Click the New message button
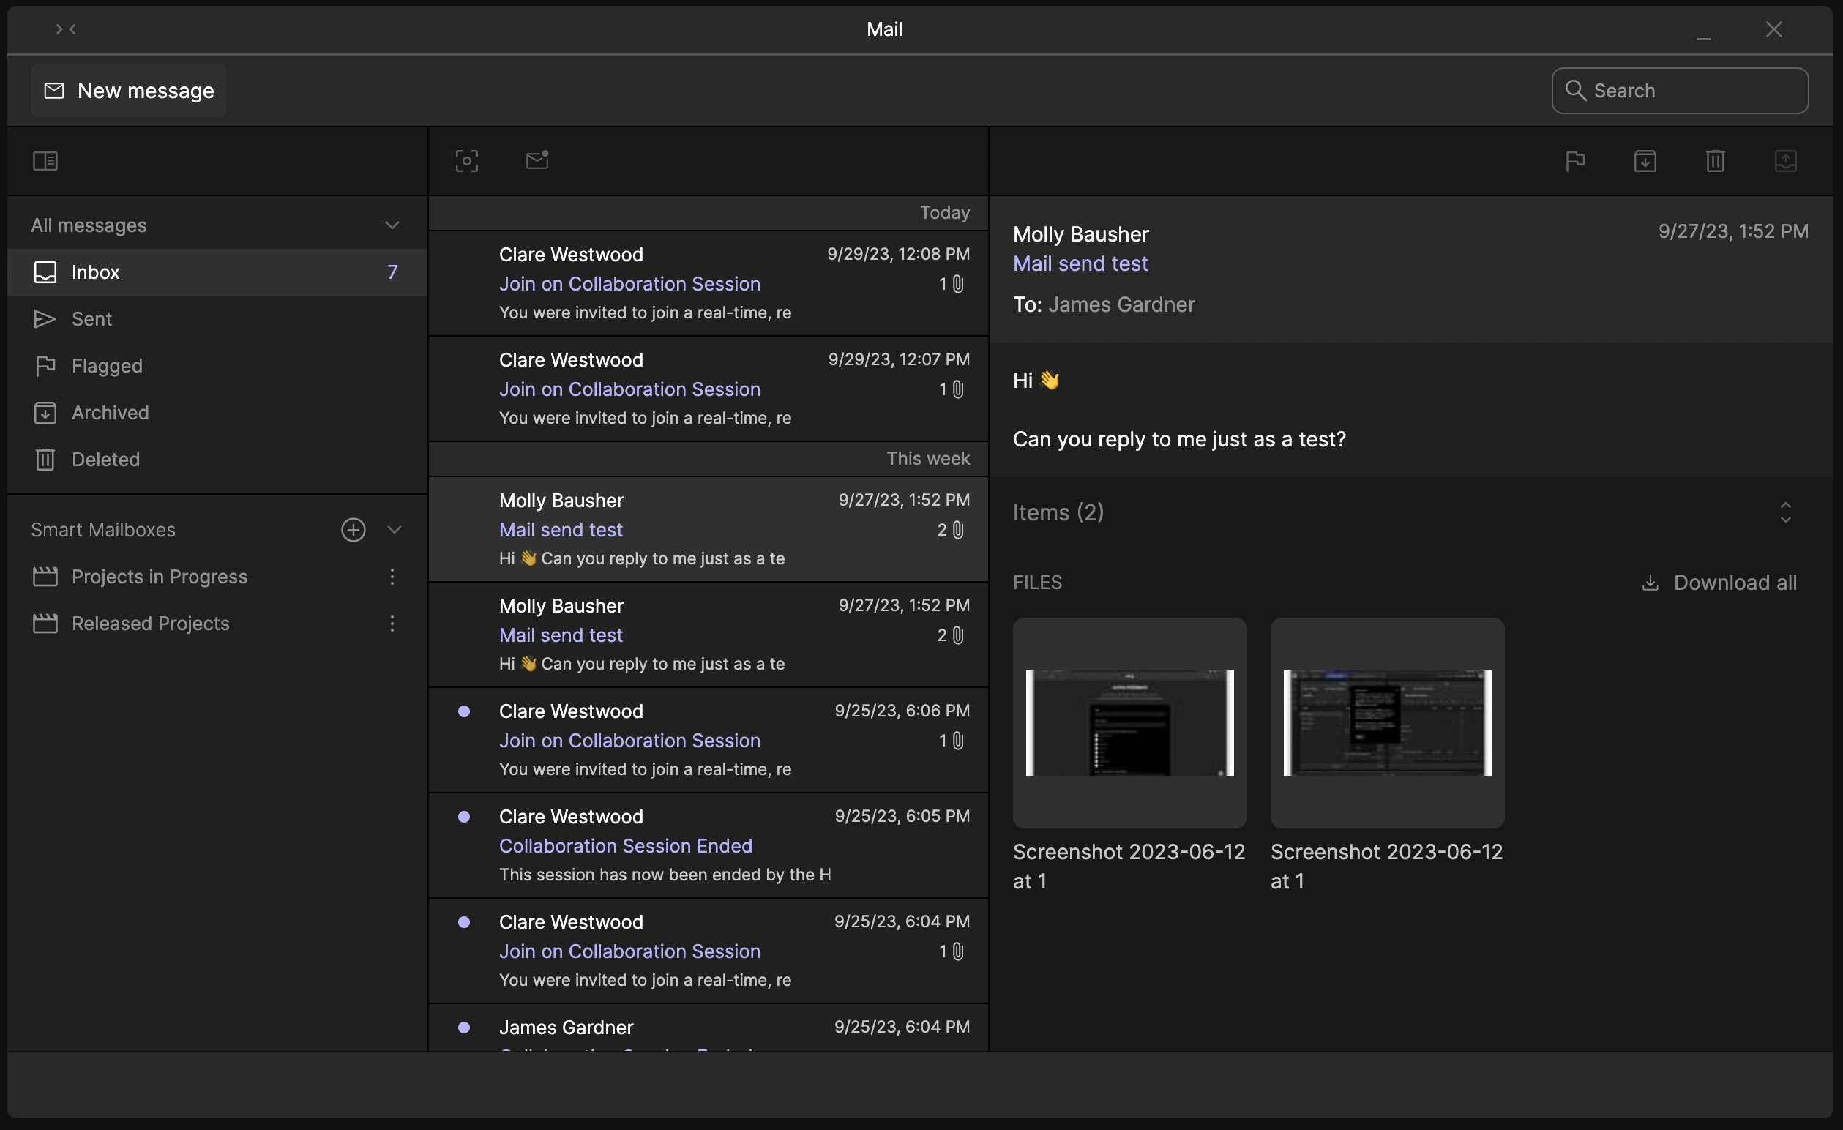The image size is (1843, 1130). pyautogui.click(x=129, y=91)
